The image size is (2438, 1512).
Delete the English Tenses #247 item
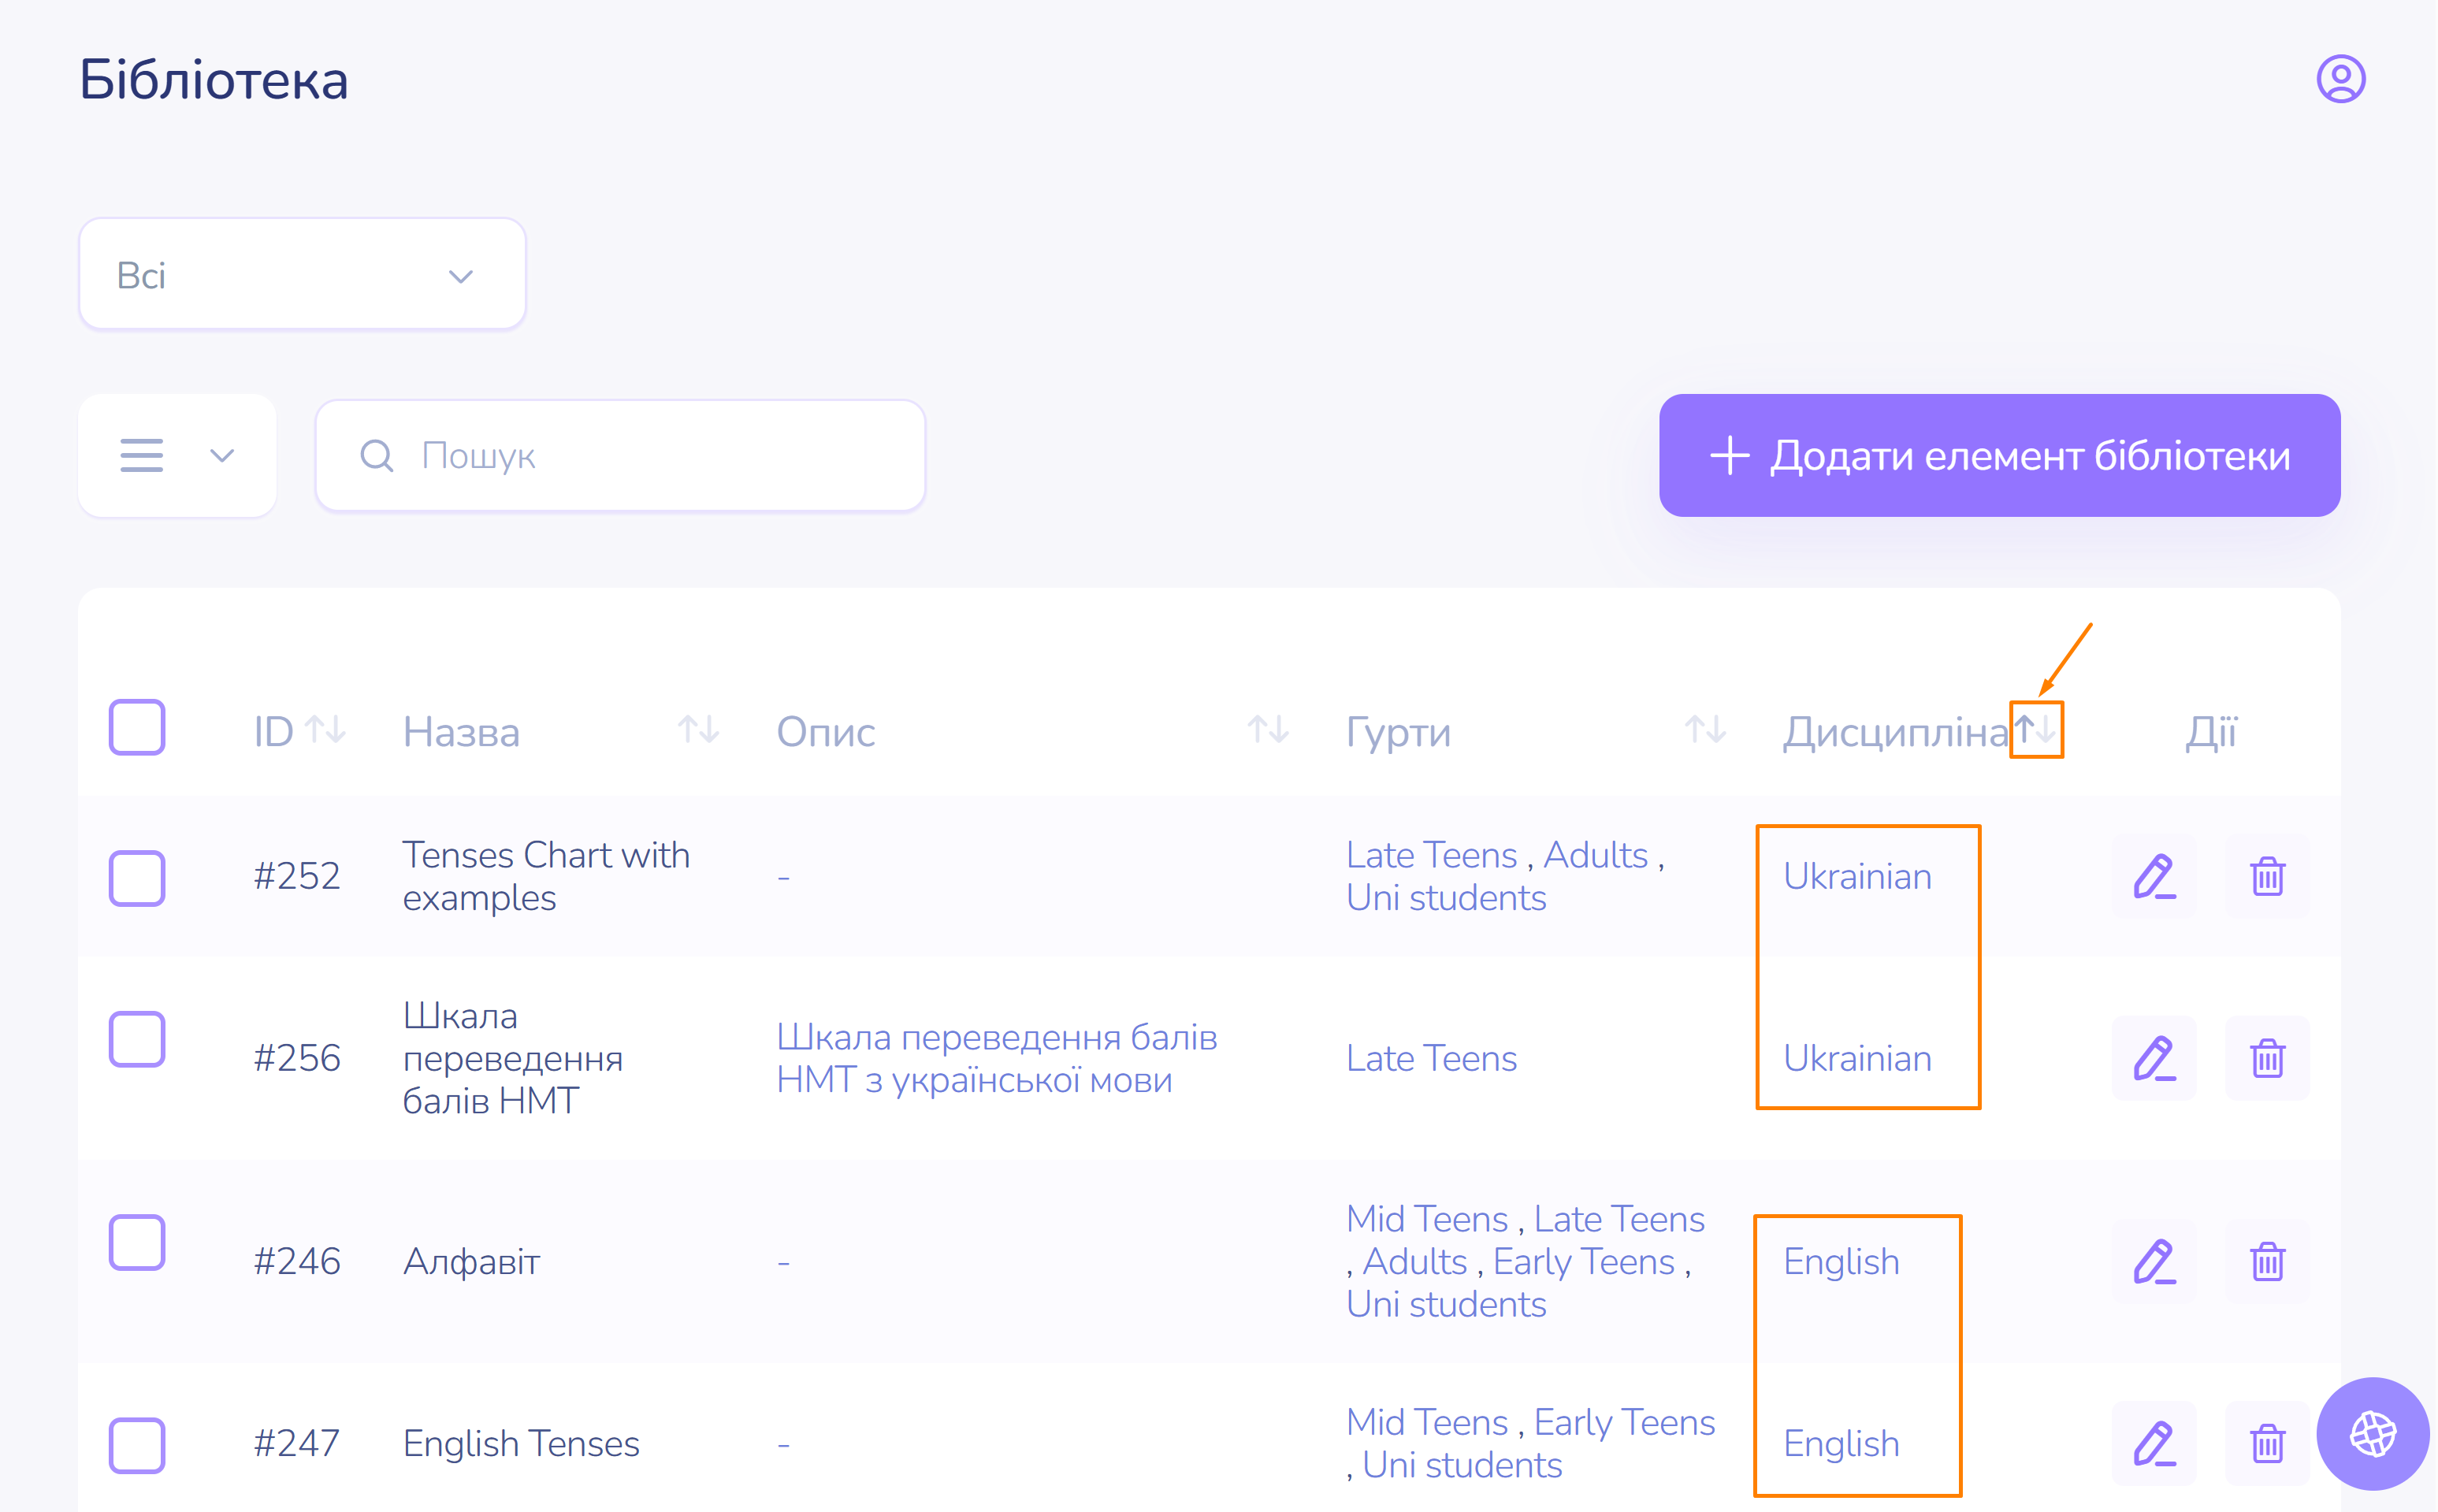(2267, 1443)
